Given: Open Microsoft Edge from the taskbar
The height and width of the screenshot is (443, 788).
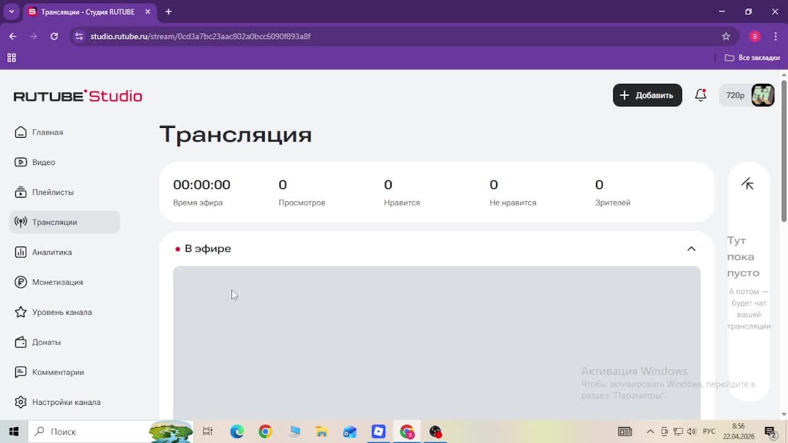Looking at the screenshot, I should tap(237, 431).
